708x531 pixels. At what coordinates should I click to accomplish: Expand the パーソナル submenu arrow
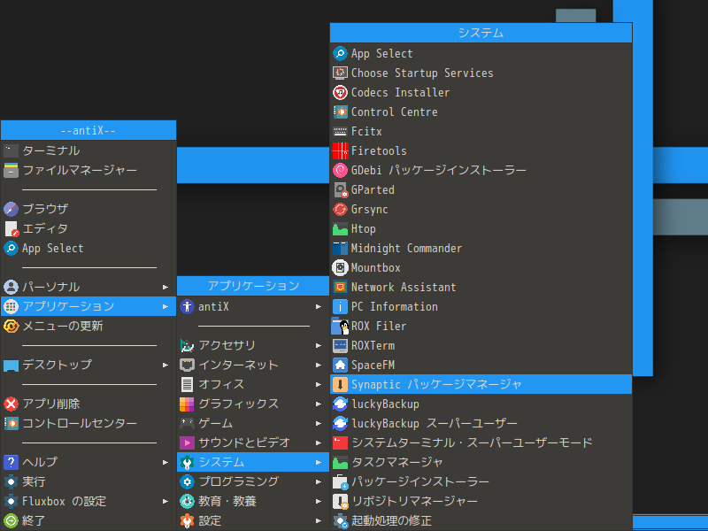point(165,287)
